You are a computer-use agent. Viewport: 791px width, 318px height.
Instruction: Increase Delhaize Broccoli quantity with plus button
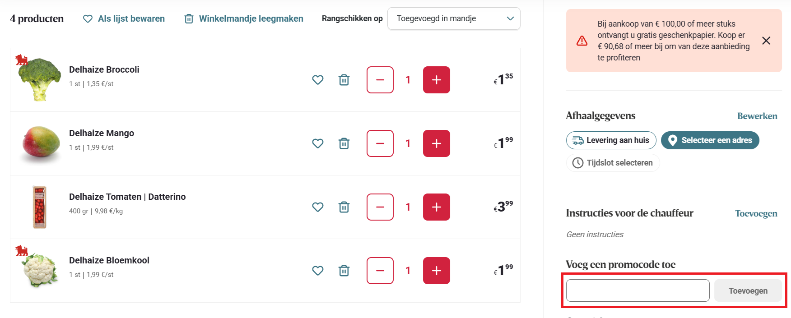(x=436, y=80)
